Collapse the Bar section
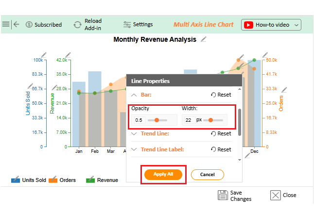The height and width of the screenshot is (213, 314). (134, 95)
